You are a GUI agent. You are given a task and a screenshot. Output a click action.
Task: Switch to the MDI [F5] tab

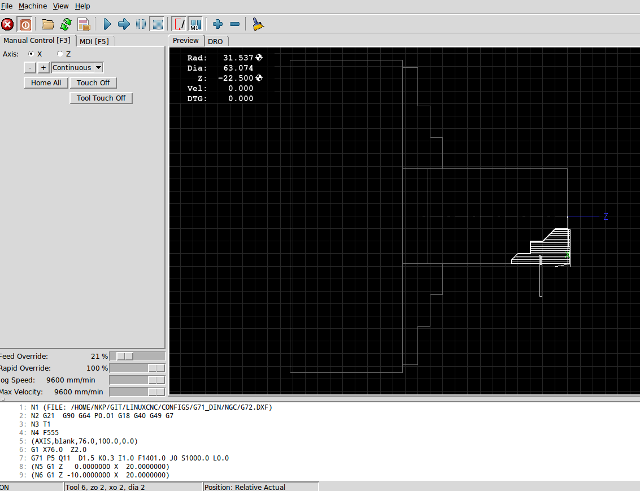[94, 41]
